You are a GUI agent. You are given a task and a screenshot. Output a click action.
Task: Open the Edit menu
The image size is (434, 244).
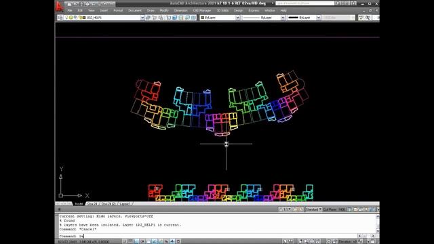pos(80,11)
